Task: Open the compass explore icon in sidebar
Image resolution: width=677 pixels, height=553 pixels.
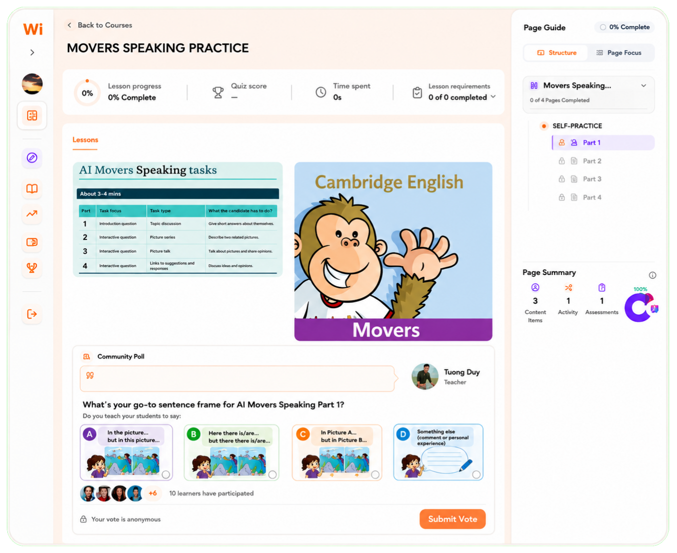Action: (x=32, y=158)
